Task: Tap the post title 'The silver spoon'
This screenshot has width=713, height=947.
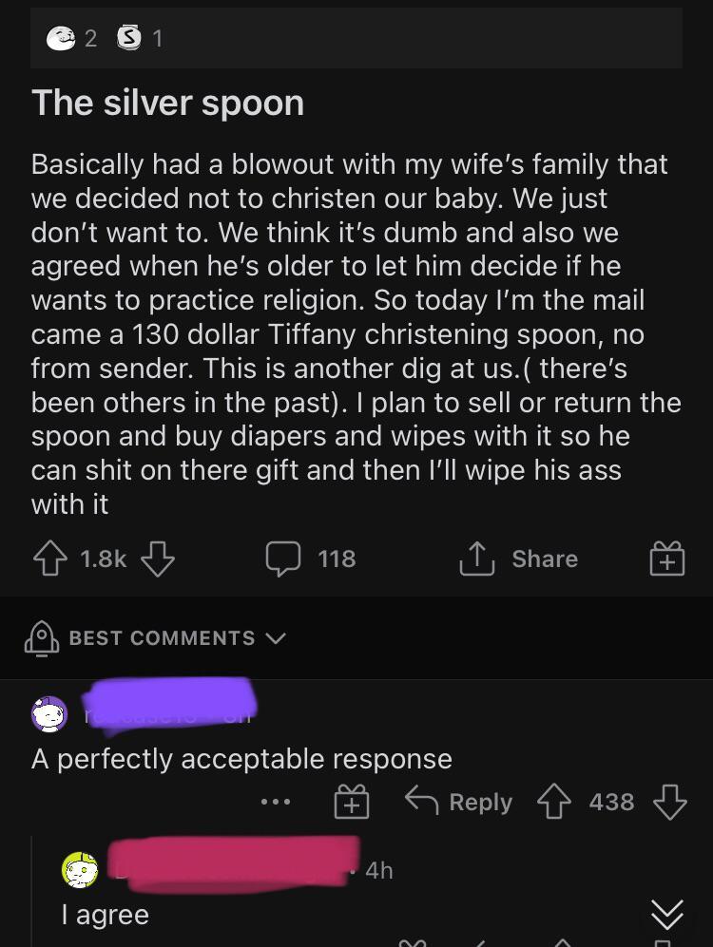Action: 167,104
